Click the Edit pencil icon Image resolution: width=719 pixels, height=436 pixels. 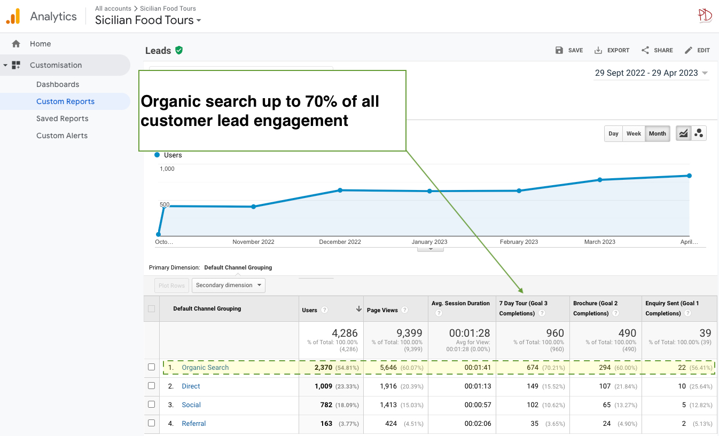click(x=689, y=50)
